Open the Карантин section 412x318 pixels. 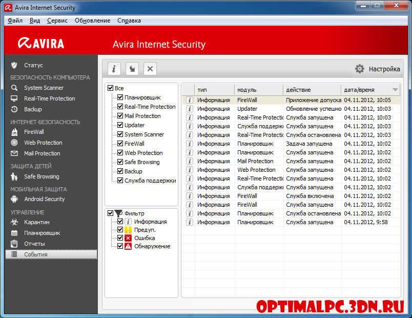(37, 222)
